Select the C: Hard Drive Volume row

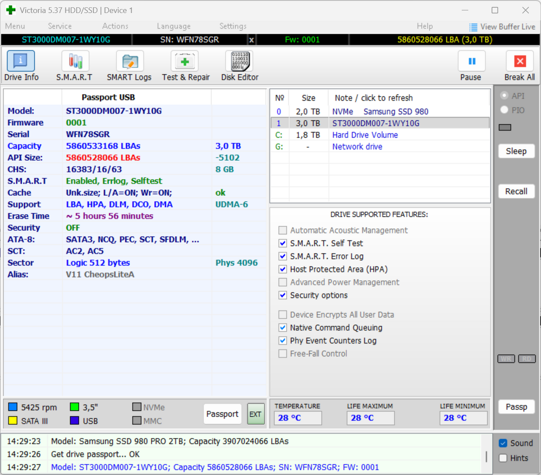click(x=380, y=135)
